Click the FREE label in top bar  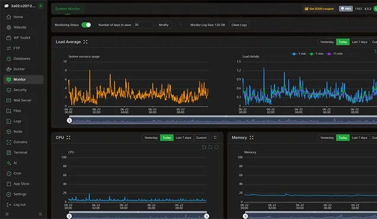click(359, 9)
